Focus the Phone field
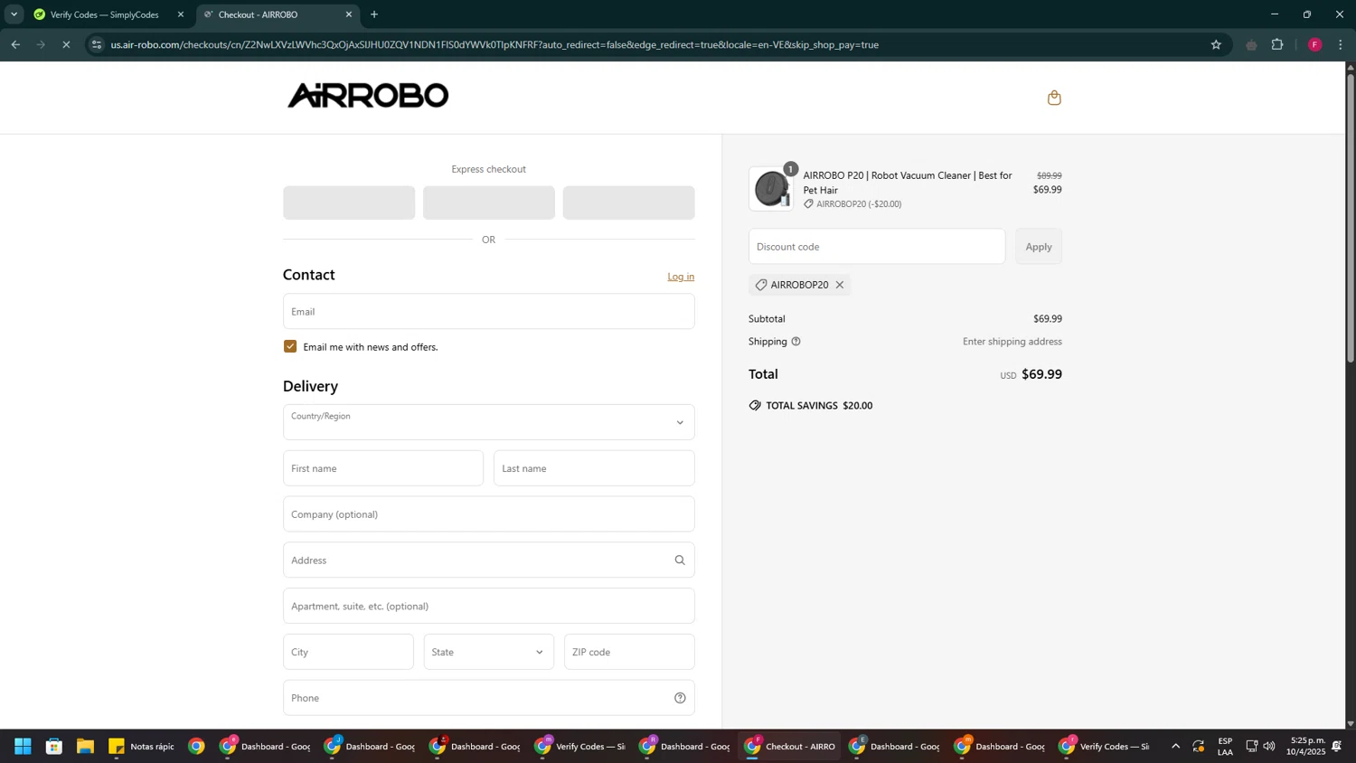This screenshot has height=763, width=1356. click(x=489, y=698)
